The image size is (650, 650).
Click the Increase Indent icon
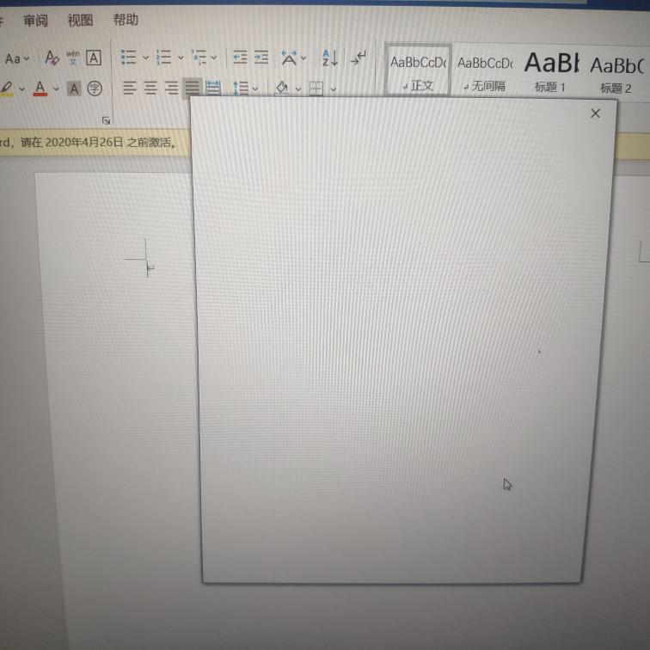261,58
